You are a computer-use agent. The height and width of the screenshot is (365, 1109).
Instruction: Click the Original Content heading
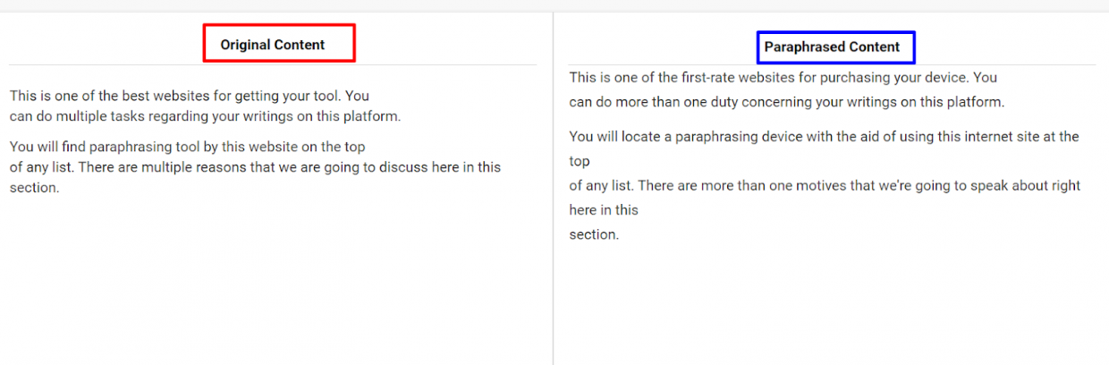273,45
